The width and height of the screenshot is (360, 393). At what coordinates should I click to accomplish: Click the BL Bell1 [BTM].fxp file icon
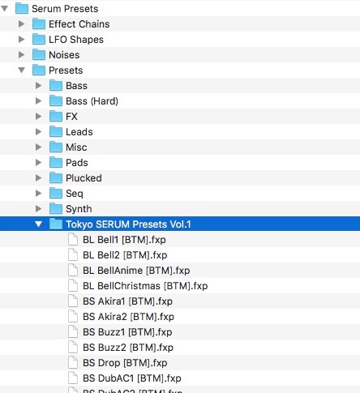[73, 240]
